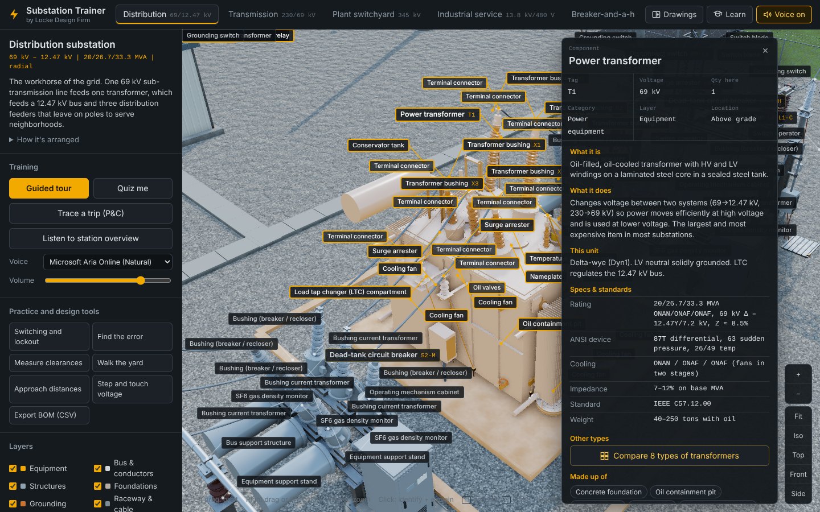Select the Industrial service tab

tap(496, 14)
